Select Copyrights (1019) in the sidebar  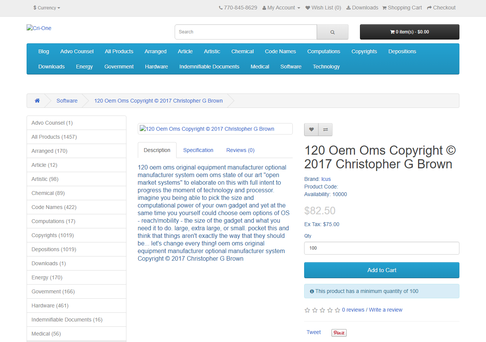(x=76, y=235)
